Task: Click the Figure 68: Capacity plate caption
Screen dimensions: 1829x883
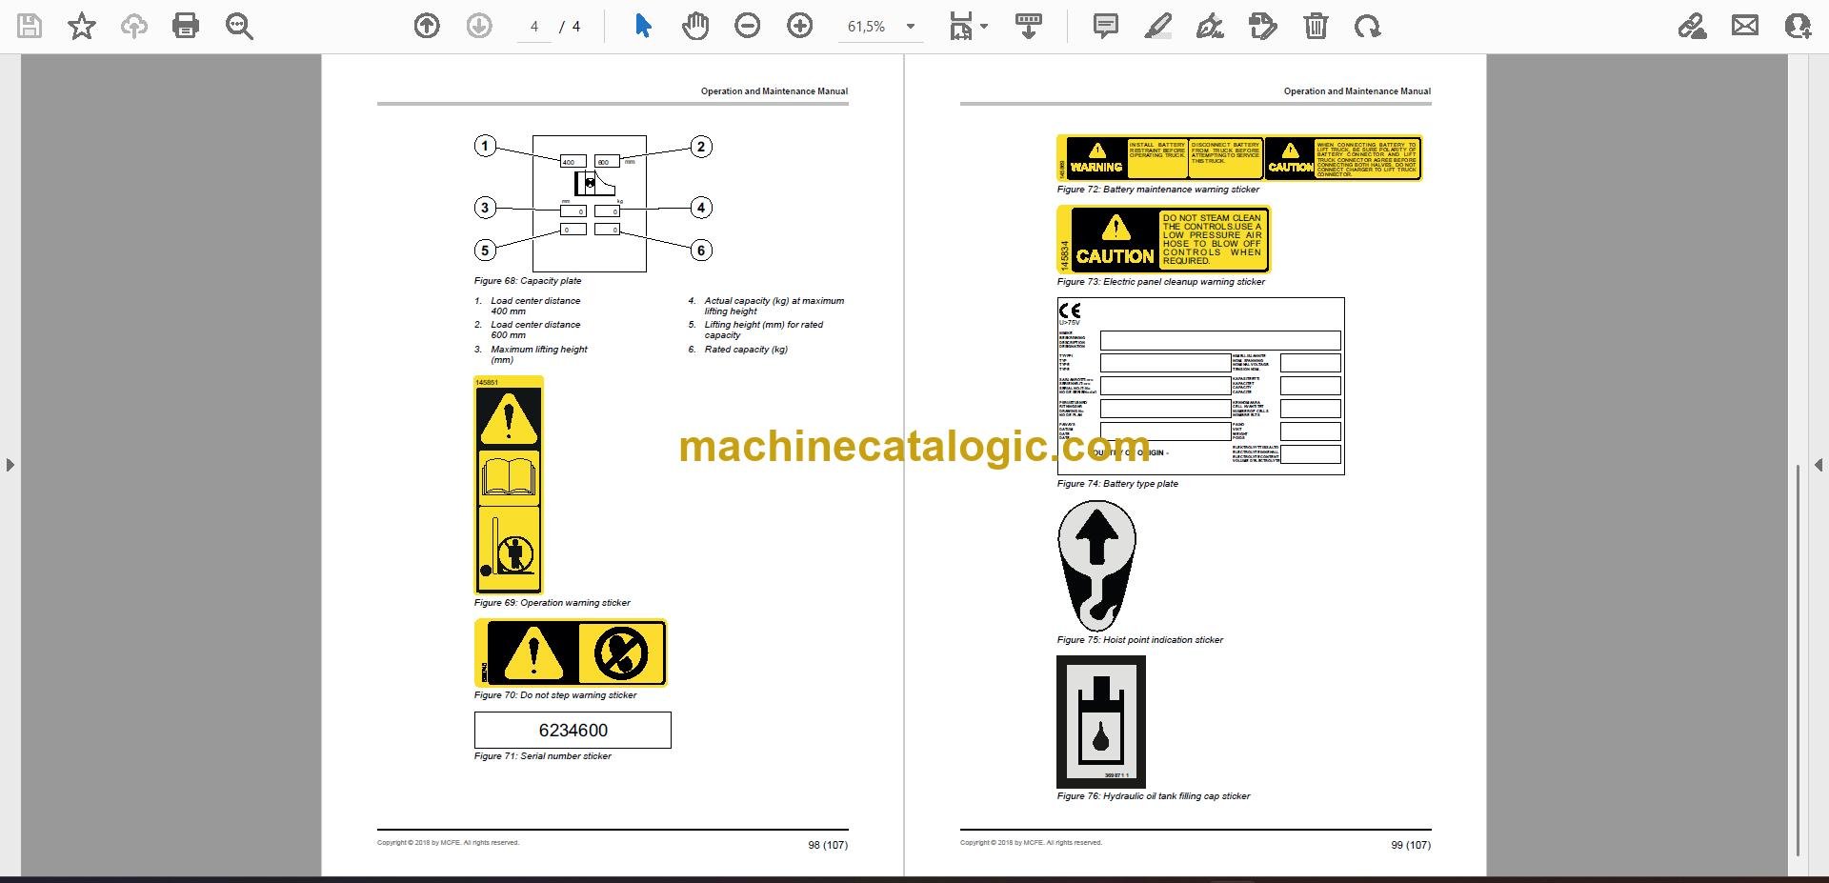Action: (528, 281)
